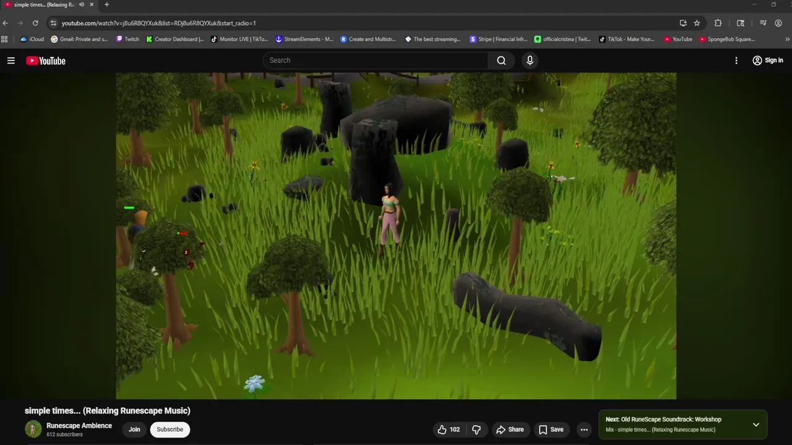This screenshot has width=792, height=445.
Task: Open The best streaming bookmark
Action: point(433,39)
